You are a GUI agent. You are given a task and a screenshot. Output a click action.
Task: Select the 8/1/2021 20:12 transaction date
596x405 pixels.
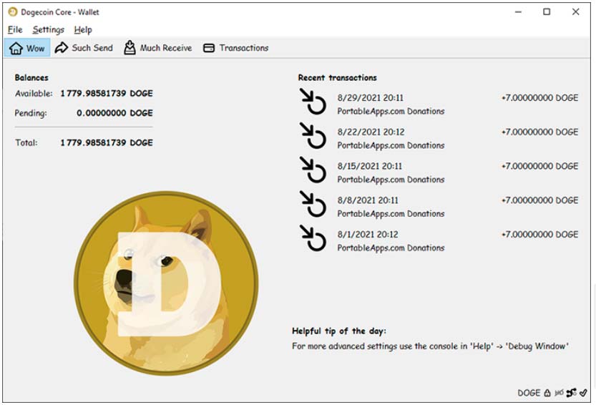pyautogui.click(x=368, y=235)
